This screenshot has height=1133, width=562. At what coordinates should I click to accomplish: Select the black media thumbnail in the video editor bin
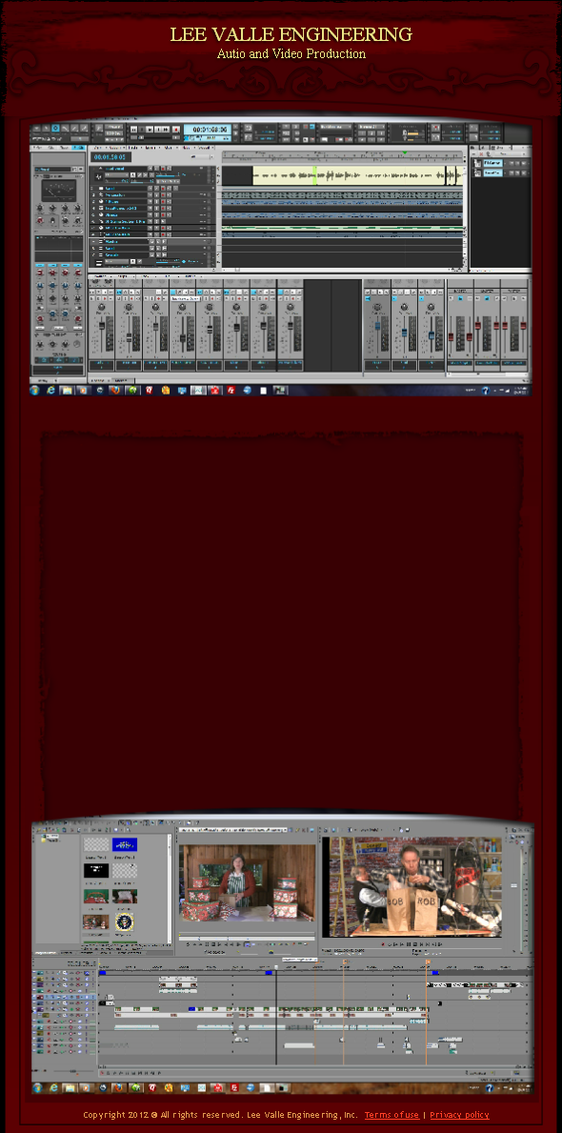(x=95, y=870)
